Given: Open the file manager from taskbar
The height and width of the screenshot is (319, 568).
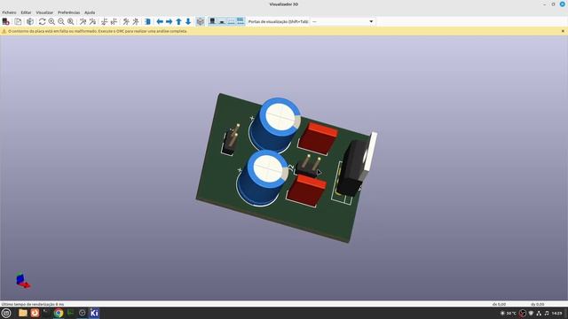Looking at the screenshot, I should point(23,313).
